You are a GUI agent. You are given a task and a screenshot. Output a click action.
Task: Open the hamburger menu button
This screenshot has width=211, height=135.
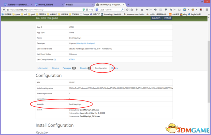click(x=207, y=10)
